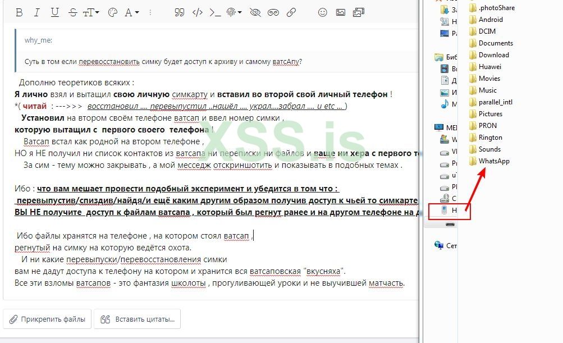
Task: Select the Huawei folder
Action: tap(485, 66)
